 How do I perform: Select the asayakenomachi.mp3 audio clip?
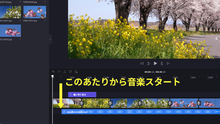pyautogui.click(x=141, y=112)
